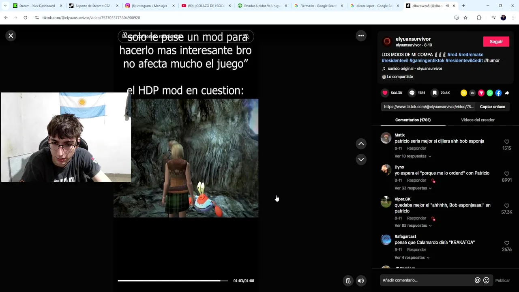Open the GOLAZO DE BOCA YouTube tab
The width and height of the screenshot is (519, 292).
[x=206, y=6]
